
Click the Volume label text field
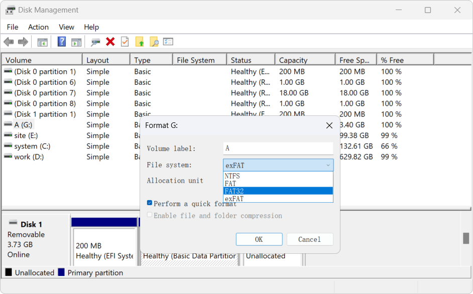(278, 149)
